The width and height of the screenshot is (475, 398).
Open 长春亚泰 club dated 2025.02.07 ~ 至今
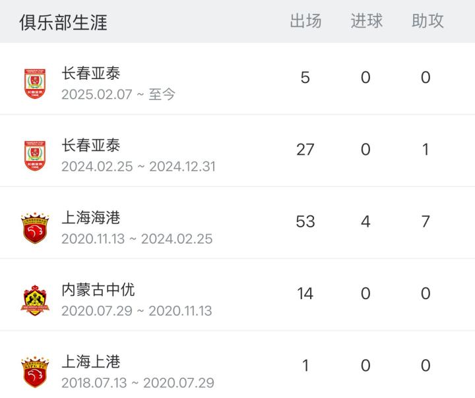[x=91, y=73]
